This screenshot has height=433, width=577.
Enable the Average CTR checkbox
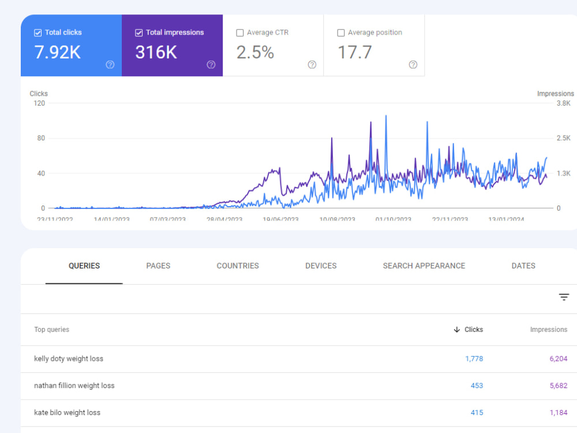click(x=240, y=33)
